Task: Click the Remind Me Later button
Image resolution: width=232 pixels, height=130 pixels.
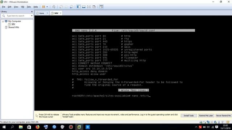Action: [206, 116]
